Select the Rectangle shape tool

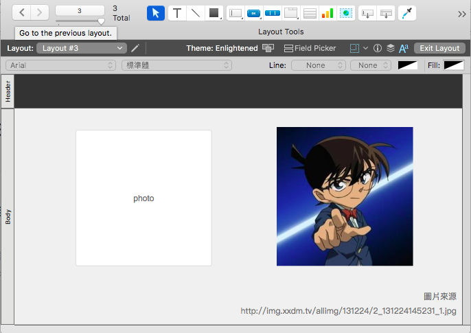pos(214,13)
